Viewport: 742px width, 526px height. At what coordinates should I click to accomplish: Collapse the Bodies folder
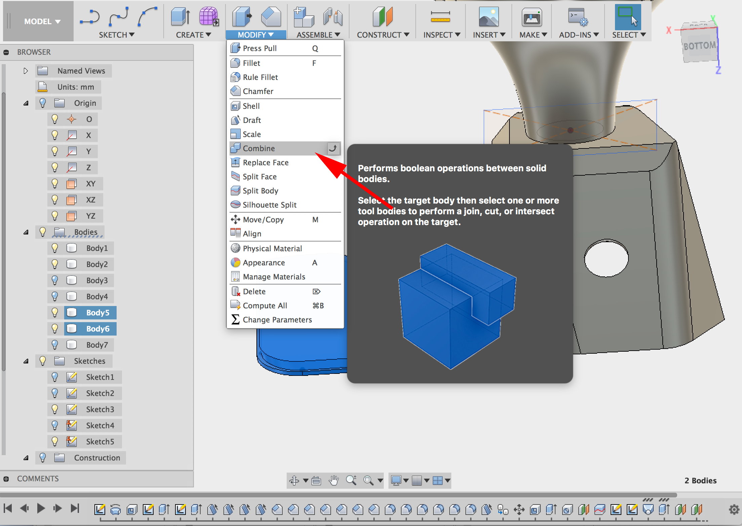[26, 232]
